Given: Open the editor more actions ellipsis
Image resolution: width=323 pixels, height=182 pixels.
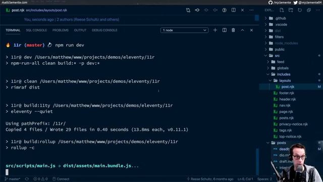Looking at the screenshot, I should (251, 10).
